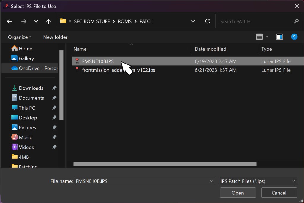Click the Cancel button
This screenshot has height=203, width=304.
coord(279,193)
